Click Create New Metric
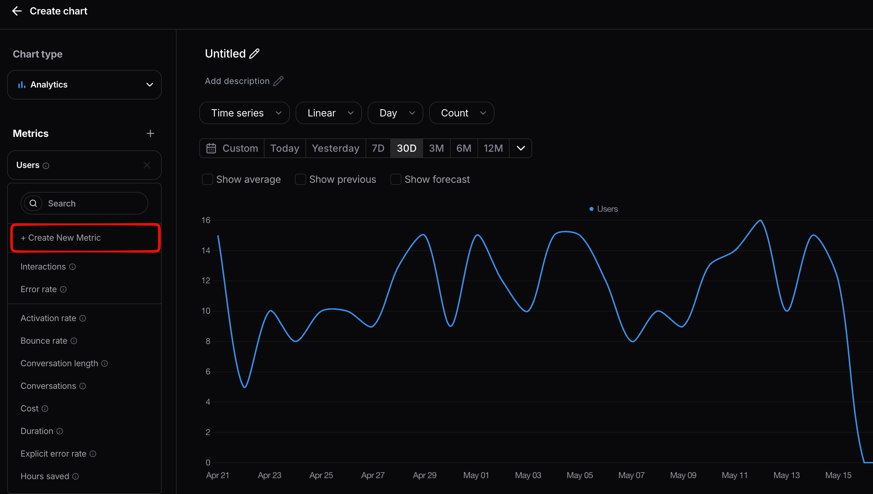The image size is (873, 494). point(86,238)
